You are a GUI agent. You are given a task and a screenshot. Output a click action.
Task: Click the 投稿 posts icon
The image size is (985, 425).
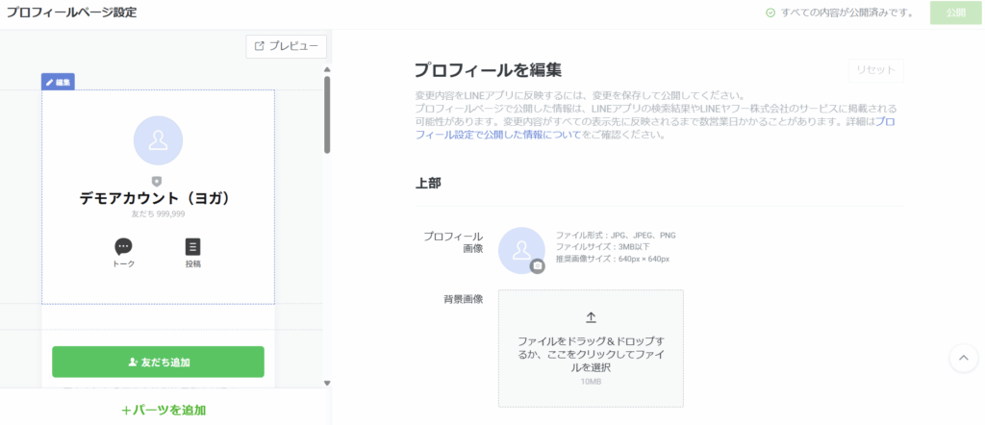coord(192,247)
